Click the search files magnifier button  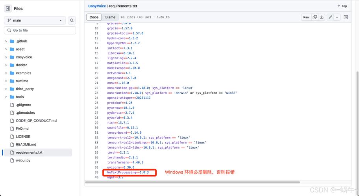72,20
